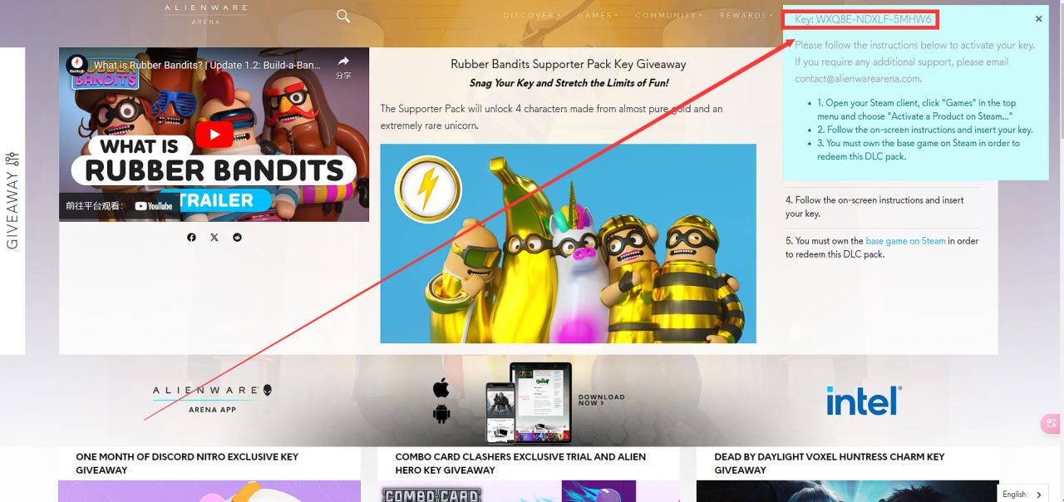Screen dimensions: 1064x502
Task: Click the Rubber Bandits Supporter Pack heading
Action: (569, 64)
